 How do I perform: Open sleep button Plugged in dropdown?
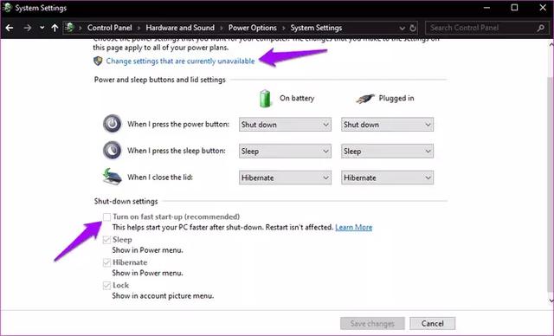387,152
